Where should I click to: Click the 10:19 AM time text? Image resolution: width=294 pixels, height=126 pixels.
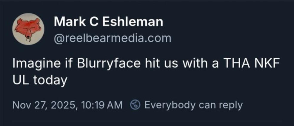point(101,105)
